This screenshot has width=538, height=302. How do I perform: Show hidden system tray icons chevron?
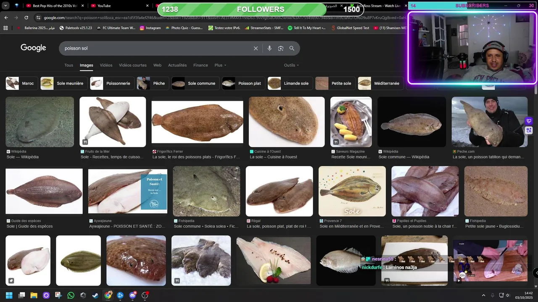(x=483, y=295)
